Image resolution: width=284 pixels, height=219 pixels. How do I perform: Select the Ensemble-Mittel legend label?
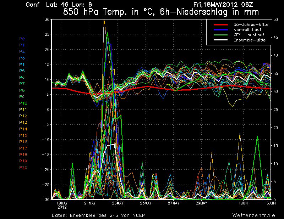tap(250, 40)
